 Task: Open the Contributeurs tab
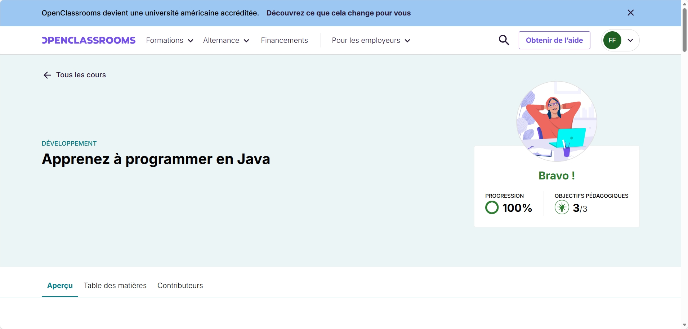click(x=180, y=285)
